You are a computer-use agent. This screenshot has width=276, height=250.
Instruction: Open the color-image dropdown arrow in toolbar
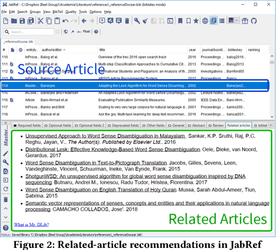coord(237,20)
